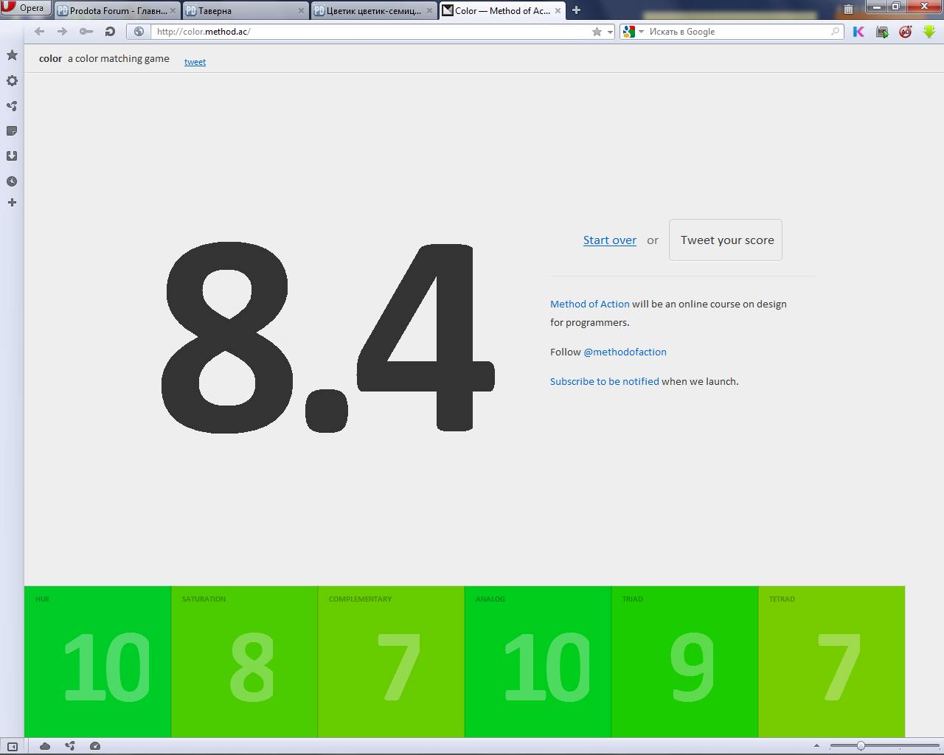The width and height of the screenshot is (944, 755).
Task: Select the Color — Method of Ac... tab
Action: click(x=502, y=10)
